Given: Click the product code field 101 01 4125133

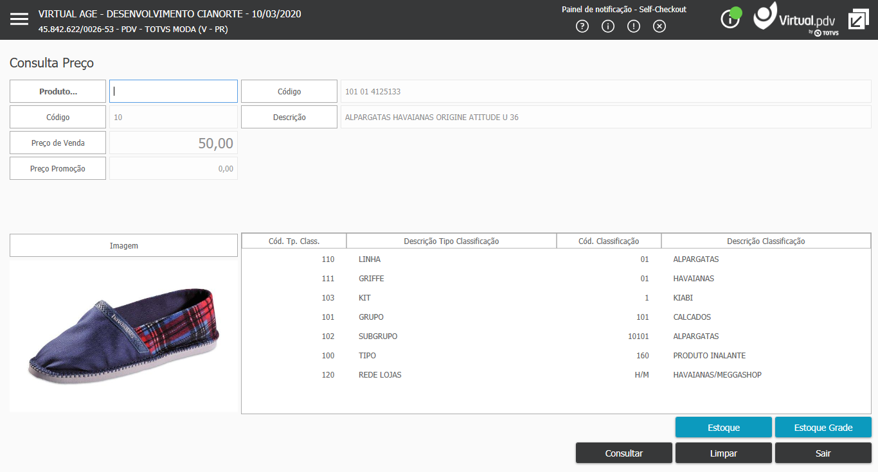Looking at the screenshot, I should click(606, 91).
